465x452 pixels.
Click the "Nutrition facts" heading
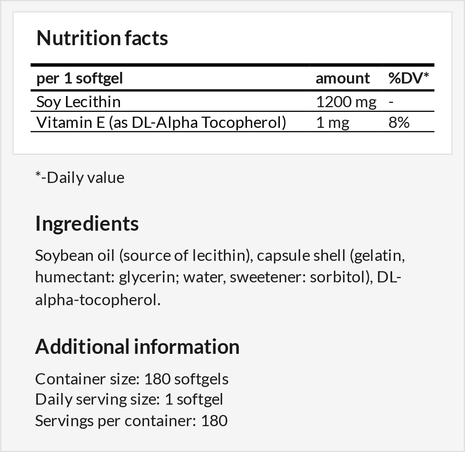point(102,38)
